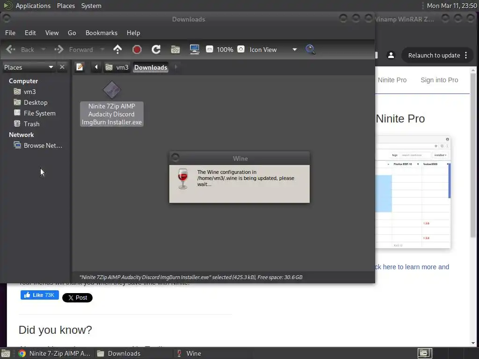Open the Edit menu

pos(30,33)
